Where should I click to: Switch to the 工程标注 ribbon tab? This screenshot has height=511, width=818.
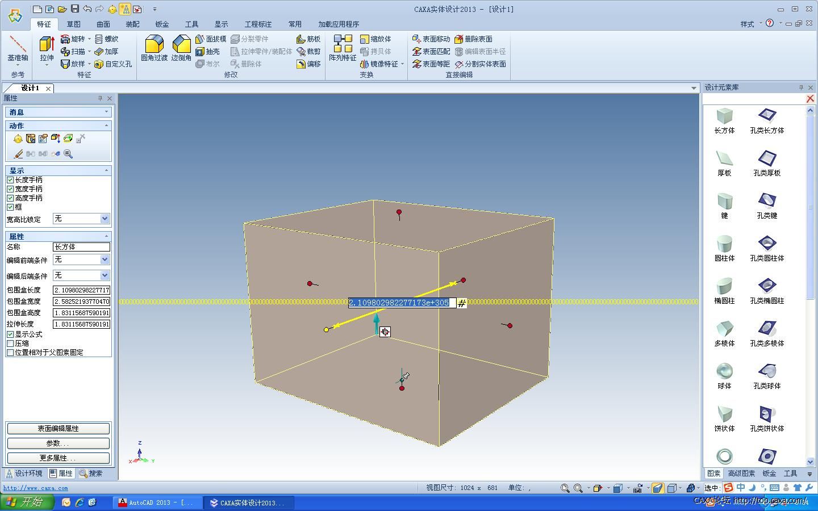[258, 24]
